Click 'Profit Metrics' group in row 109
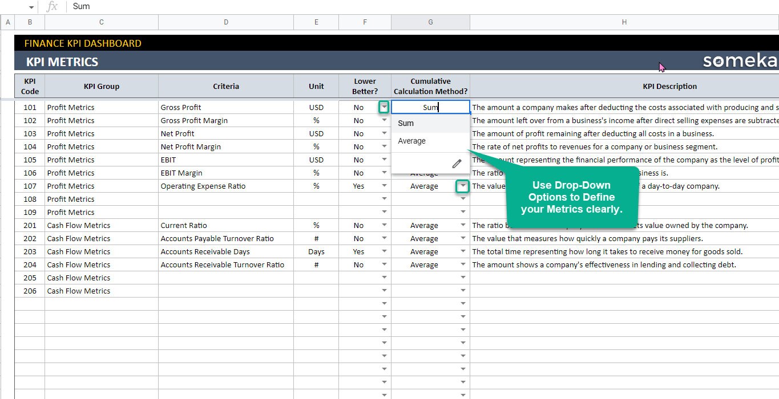 point(102,212)
